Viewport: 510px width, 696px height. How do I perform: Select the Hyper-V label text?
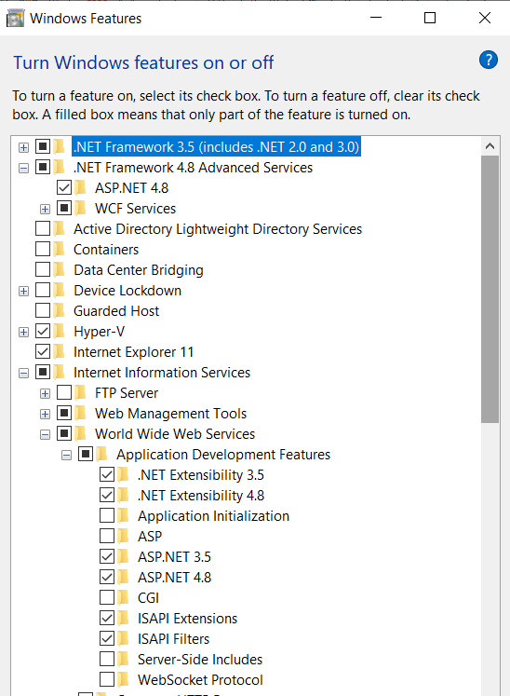click(x=99, y=332)
